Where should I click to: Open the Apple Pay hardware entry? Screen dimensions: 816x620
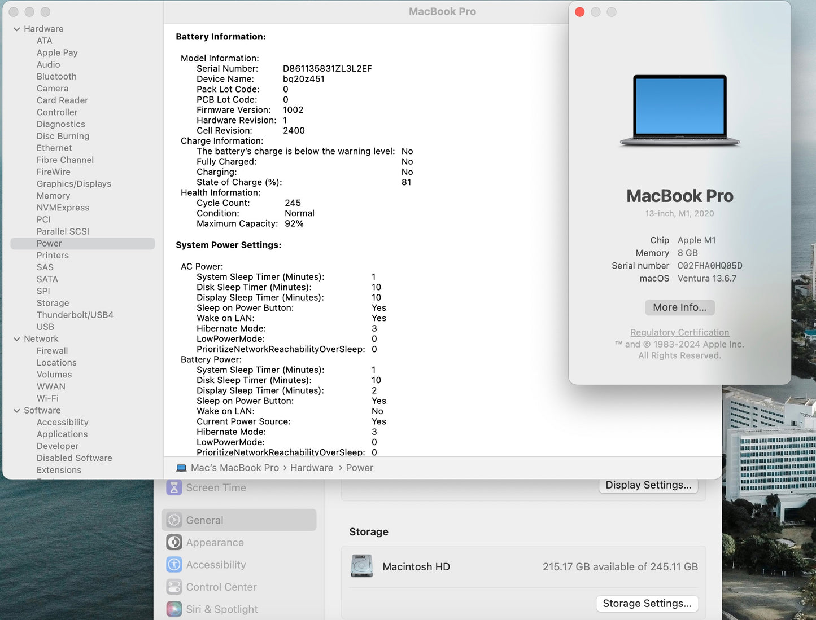click(x=57, y=52)
